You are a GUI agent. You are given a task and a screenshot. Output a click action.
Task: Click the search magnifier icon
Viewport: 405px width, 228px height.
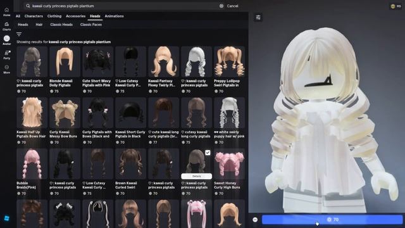pyautogui.click(x=28, y=6)
